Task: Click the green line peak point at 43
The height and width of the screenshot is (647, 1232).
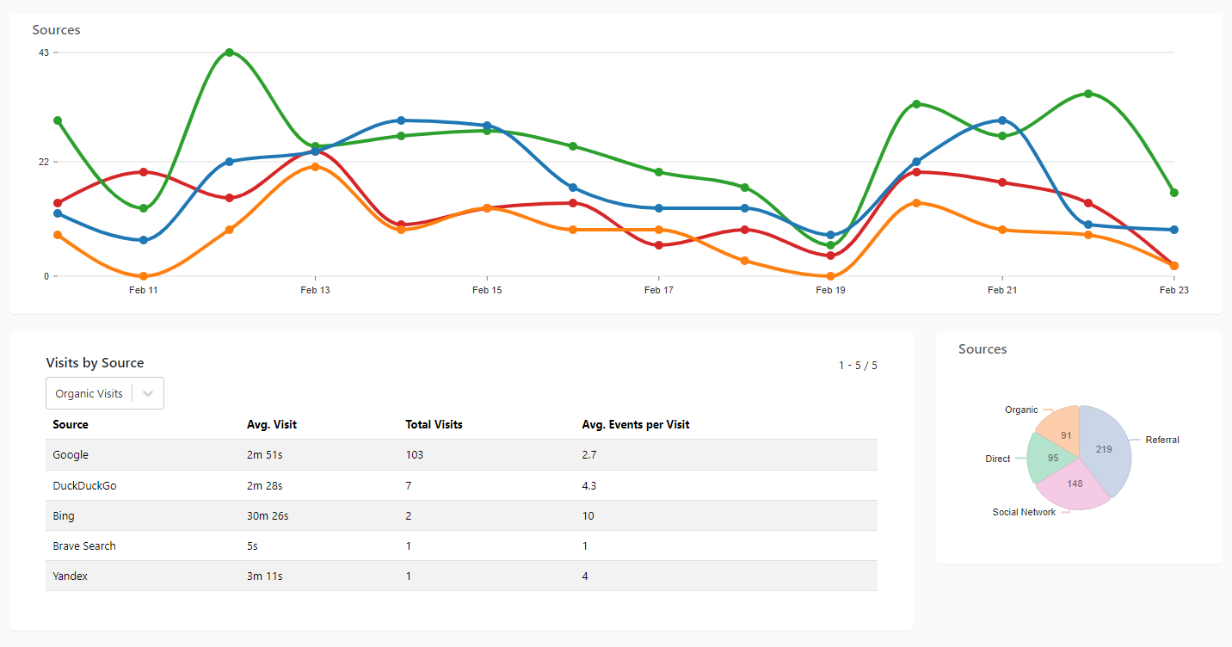Action: tap(230, 52)
